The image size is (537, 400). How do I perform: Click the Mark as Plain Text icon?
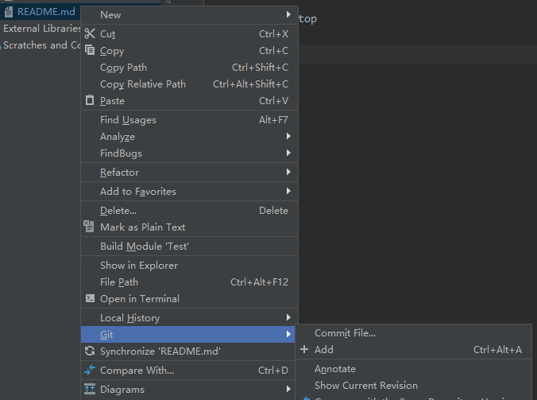pyautogui.click(x=89, y=227)
